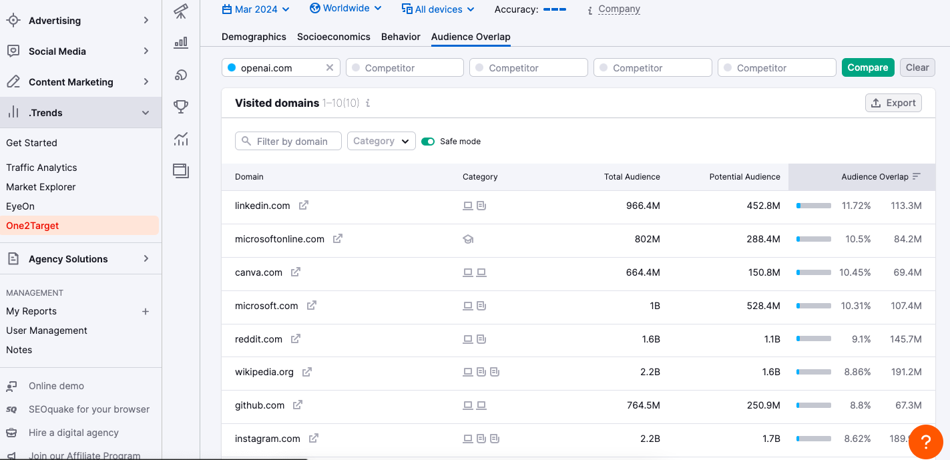Open microsoftonline.com external link icon
The height and width of the screenshot is (460, 950).
pos(338,238)
